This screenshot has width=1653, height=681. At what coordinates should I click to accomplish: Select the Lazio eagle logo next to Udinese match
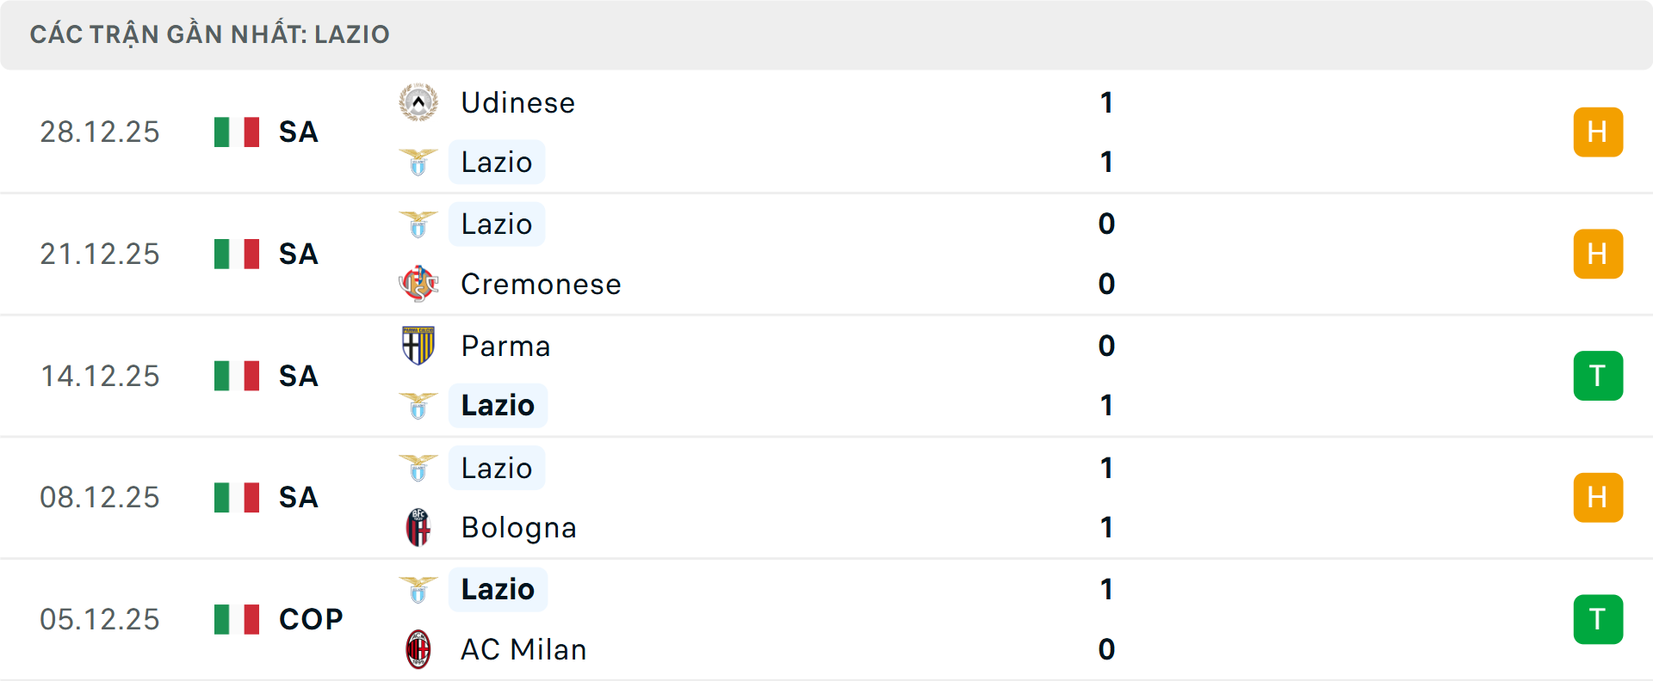(x=418, y=162)
